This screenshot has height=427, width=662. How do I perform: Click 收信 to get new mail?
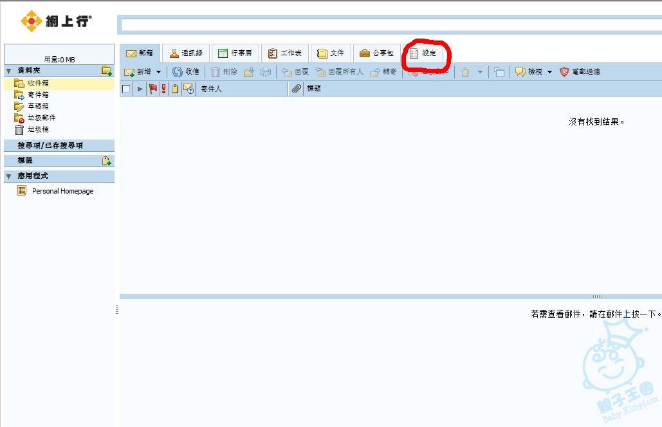[186, 72]
